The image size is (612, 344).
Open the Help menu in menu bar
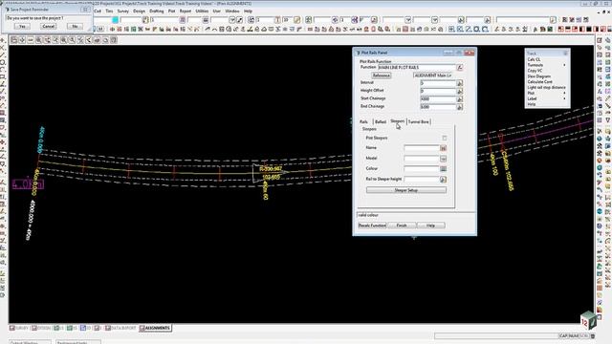[x=248, y=11]
